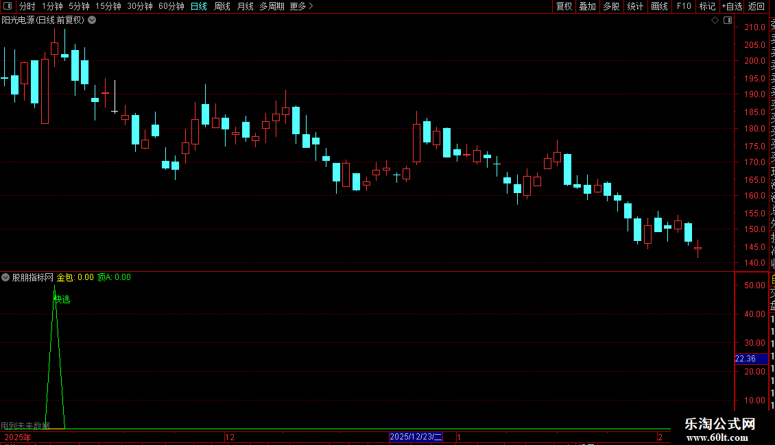Expand the 更多 periods menu
775x445 pixels.
click(301, 6)
